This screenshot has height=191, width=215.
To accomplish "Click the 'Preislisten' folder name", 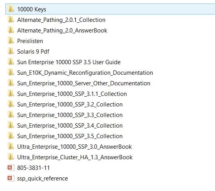I will [30, 41].
